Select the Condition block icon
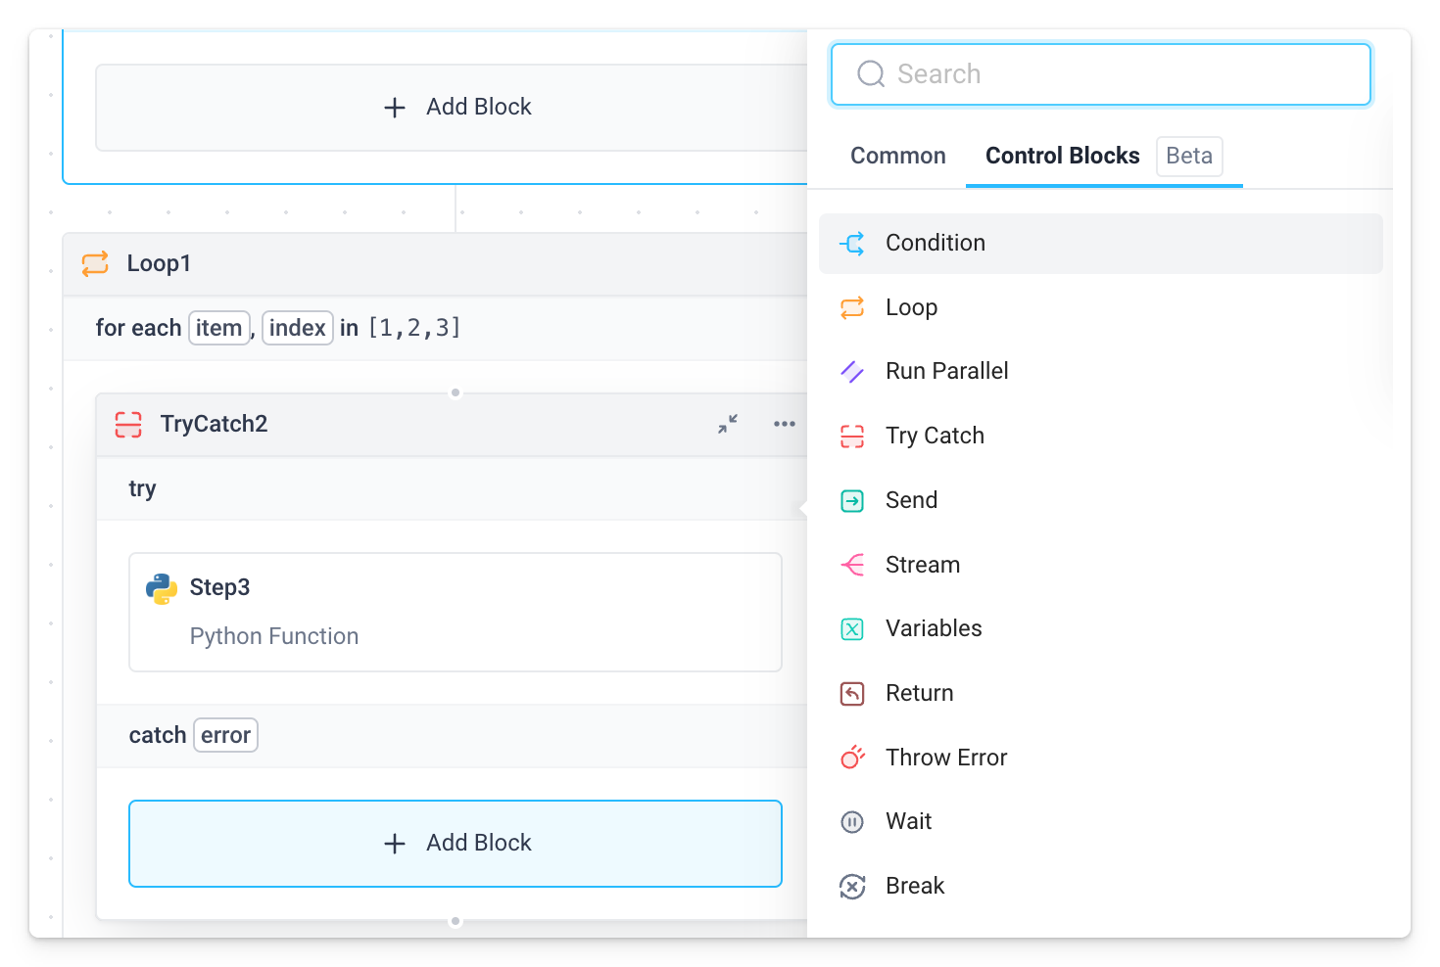Image resolution: width=1440 pixels, height=967 pixels. tap(852, 244)
